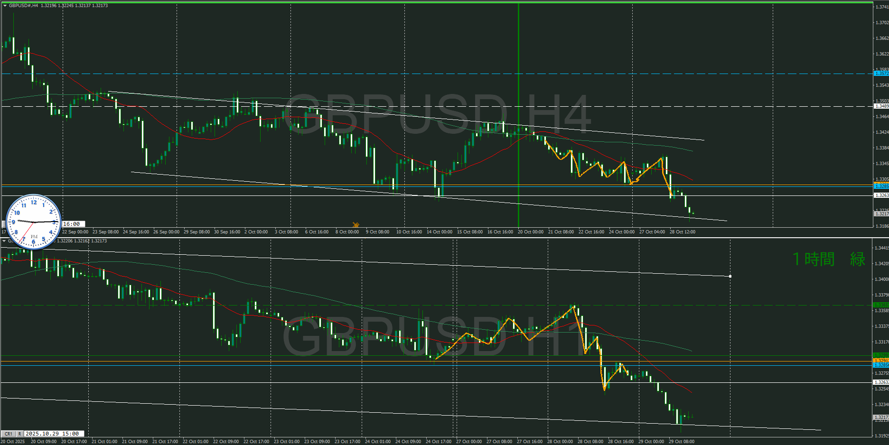The image size is (889, 445).
Task: Click the '28 Oct 12:00' label on H4 time axis
Action: point(682,232)
